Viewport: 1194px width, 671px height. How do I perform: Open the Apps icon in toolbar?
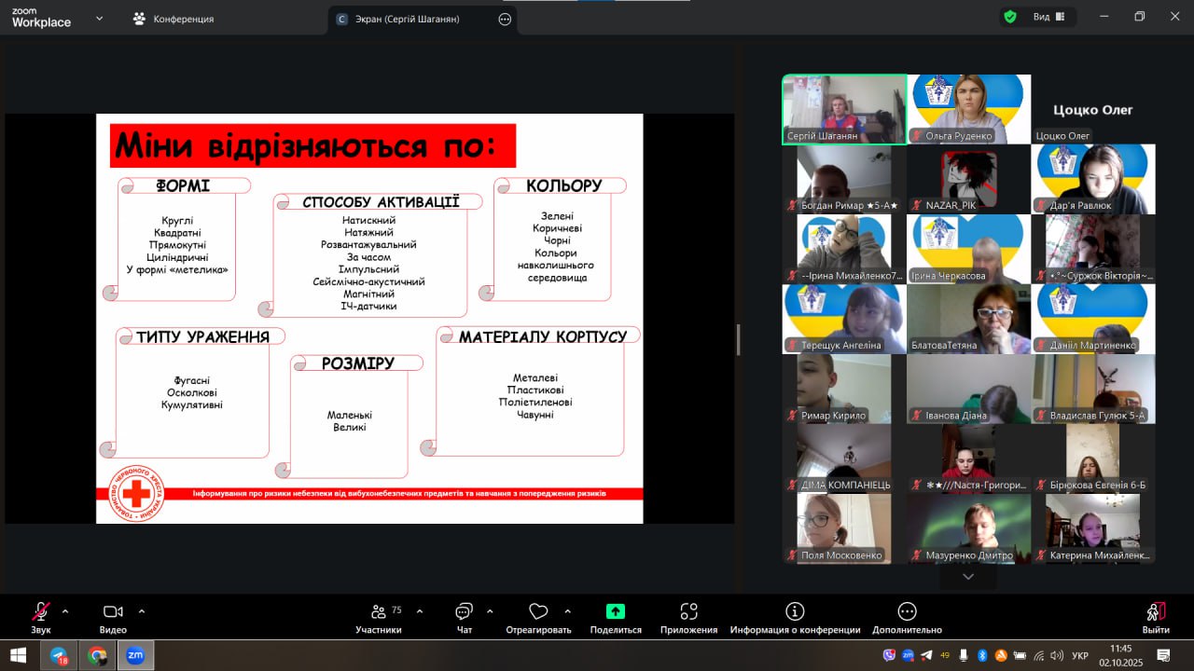[688, 612]
